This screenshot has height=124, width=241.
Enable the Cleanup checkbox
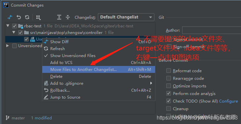coord(169,108)
